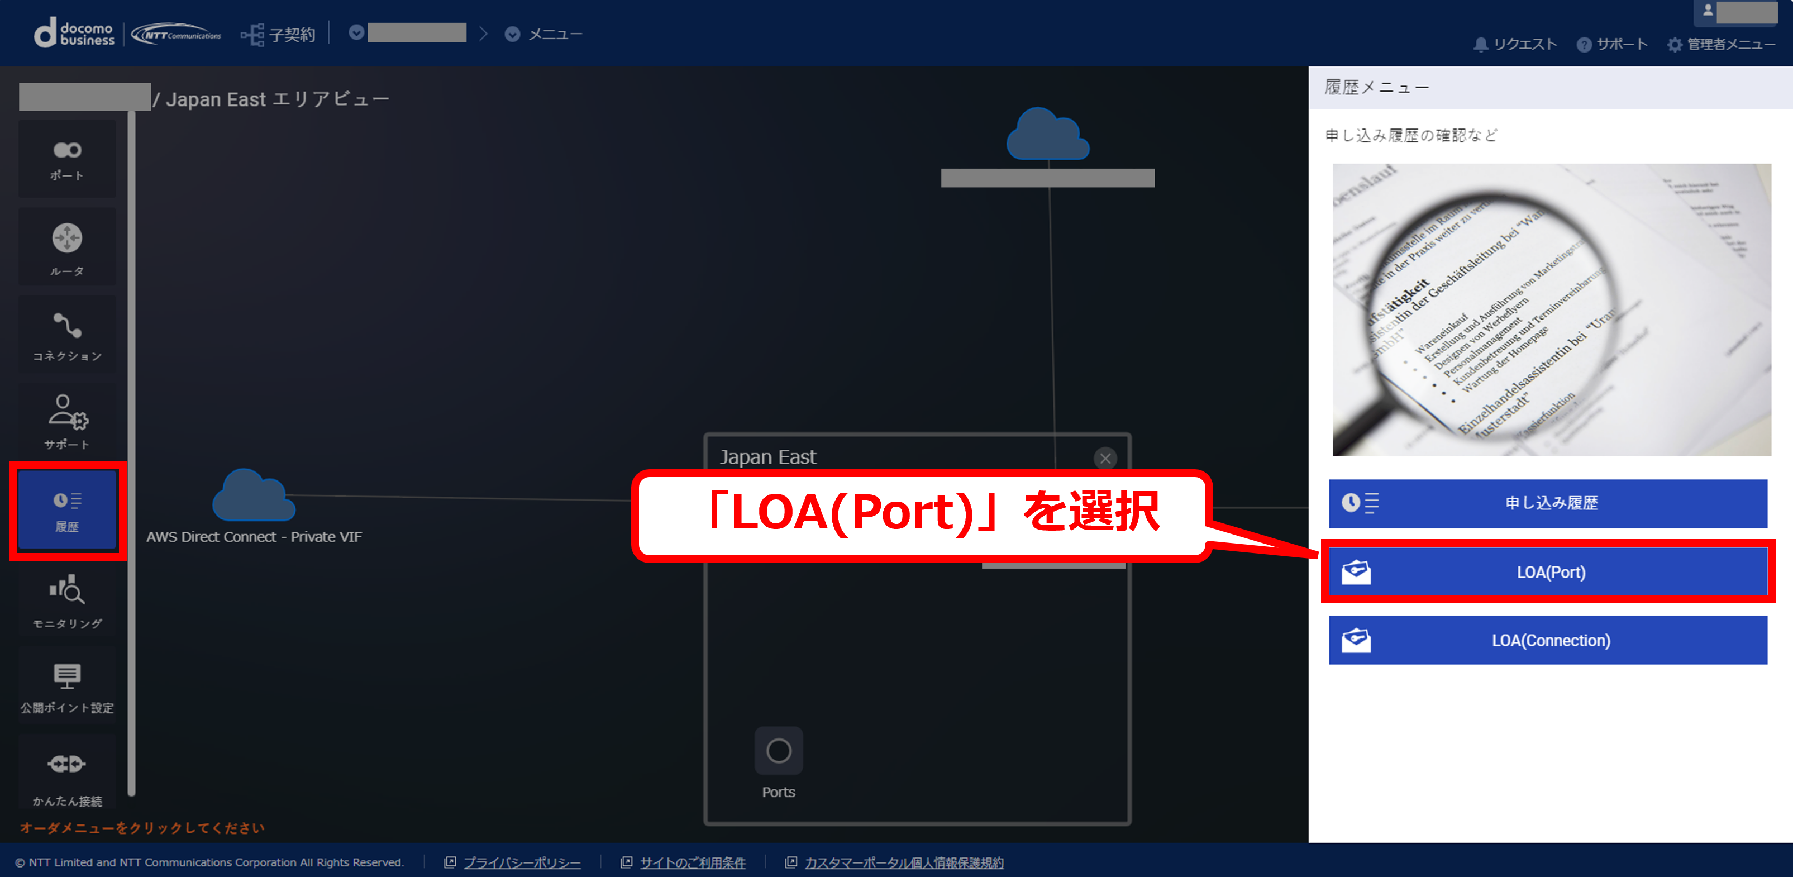Select the ルータ router icon

click(67, 247)
